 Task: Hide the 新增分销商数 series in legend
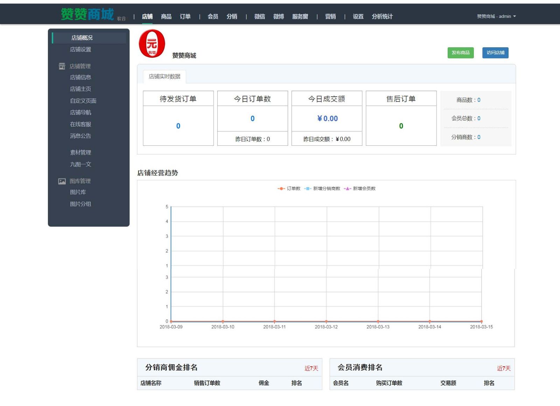[322, 188]
